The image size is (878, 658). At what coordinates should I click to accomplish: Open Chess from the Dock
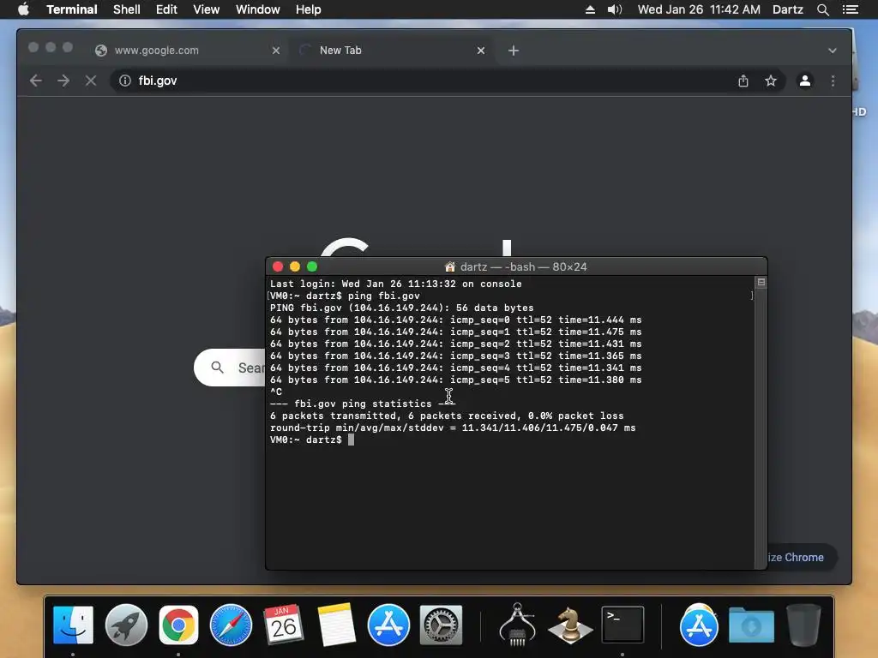click(570, 625)
